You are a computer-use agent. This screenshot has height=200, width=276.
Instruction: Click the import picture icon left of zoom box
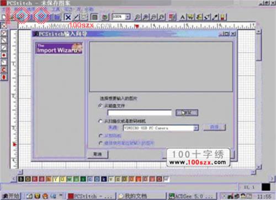(105, 17)
